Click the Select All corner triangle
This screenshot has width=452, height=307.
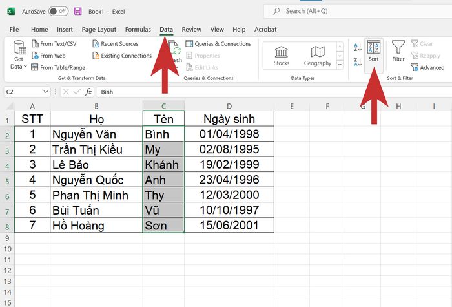coord(10,106)
